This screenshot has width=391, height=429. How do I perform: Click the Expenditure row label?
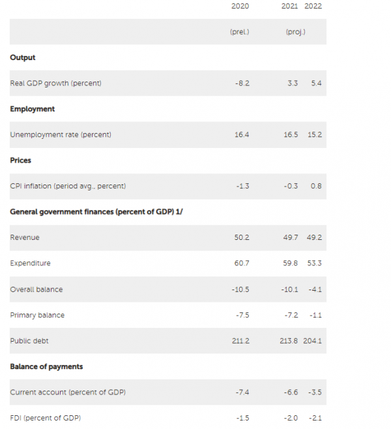click(x=31, y=263)
